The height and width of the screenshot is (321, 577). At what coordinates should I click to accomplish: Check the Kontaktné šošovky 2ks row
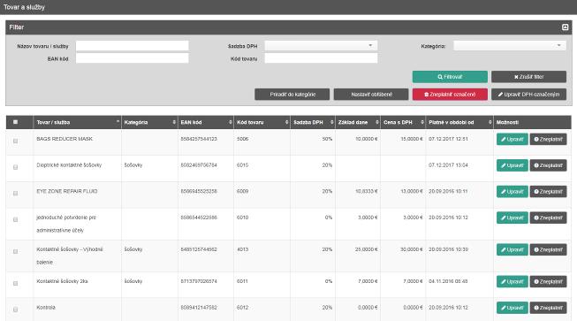click(x=15, y=284)
